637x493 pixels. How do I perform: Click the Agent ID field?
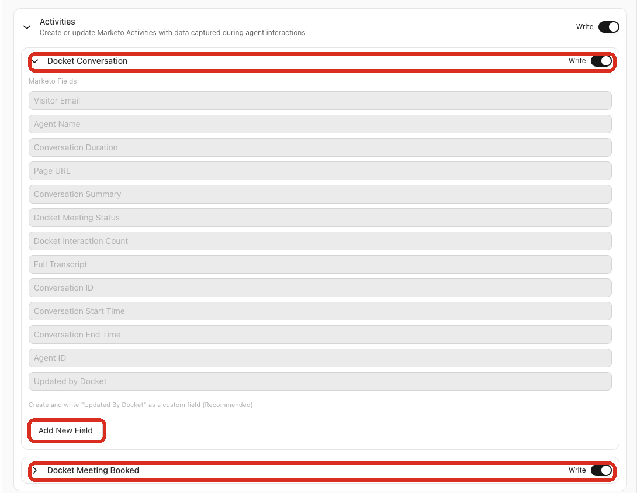click(320, 358)
